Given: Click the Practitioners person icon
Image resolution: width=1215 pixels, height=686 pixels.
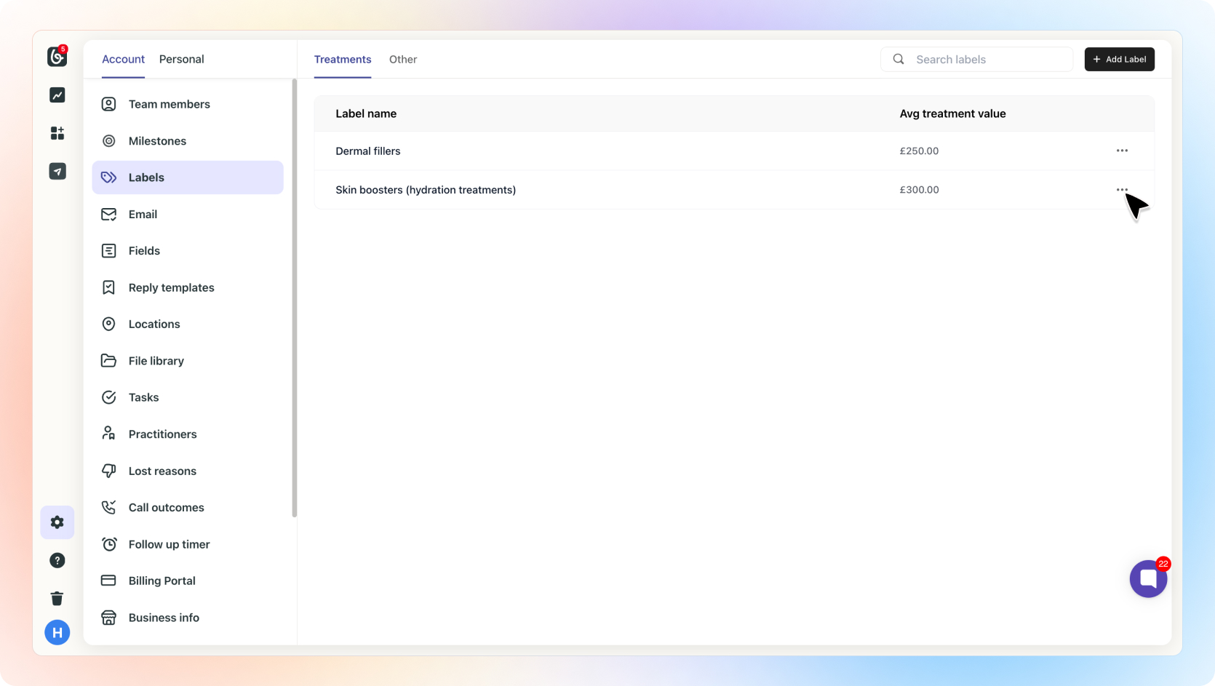Looking at the screenshot, I should (108, 434).
